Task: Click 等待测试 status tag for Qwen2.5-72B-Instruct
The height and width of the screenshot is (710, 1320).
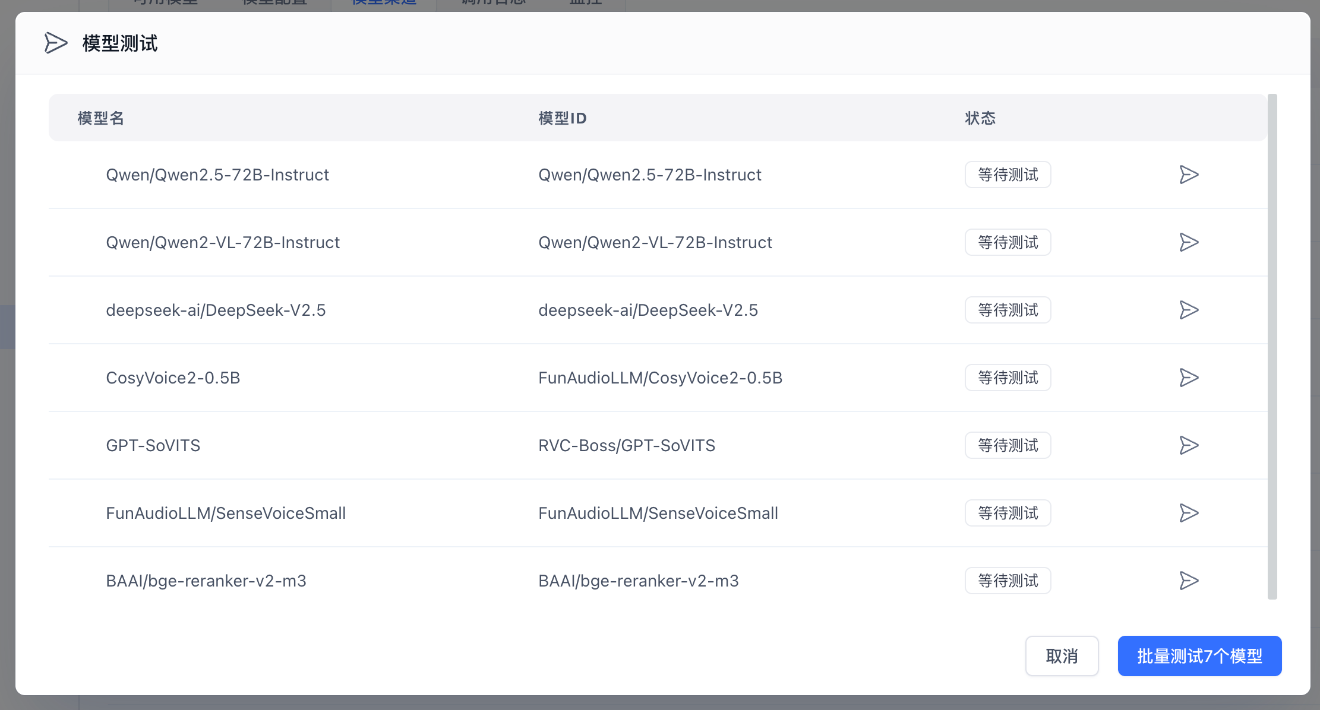Action: point(1008,175)
